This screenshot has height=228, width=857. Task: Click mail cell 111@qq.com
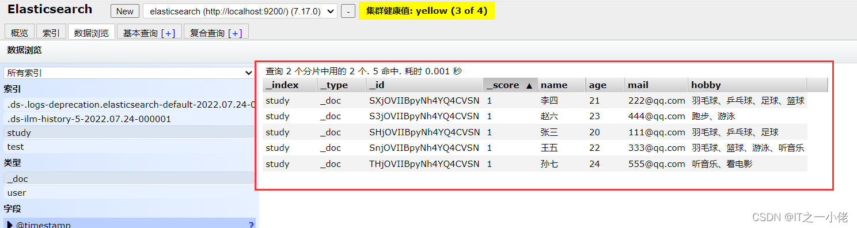point(657,132)
